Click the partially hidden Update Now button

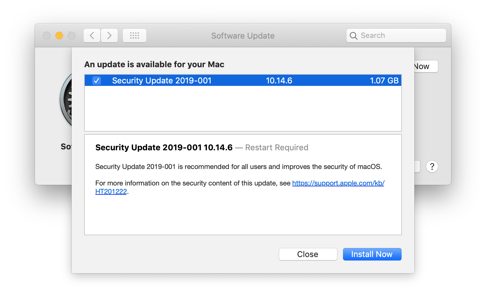coord(426,66)
